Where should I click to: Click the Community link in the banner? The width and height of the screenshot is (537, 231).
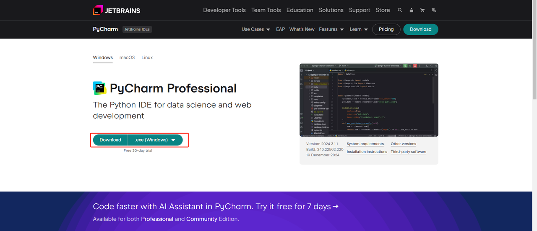202,219
